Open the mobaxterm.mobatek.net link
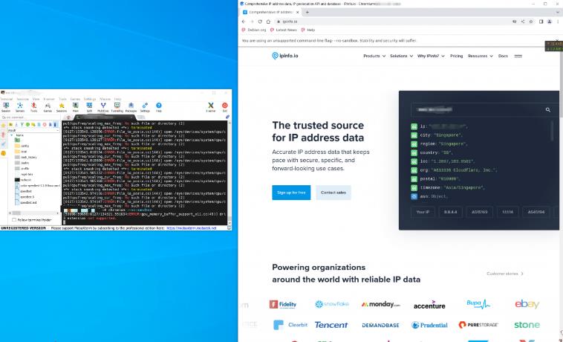The image size is (563, 342). (x=192, y=228)
